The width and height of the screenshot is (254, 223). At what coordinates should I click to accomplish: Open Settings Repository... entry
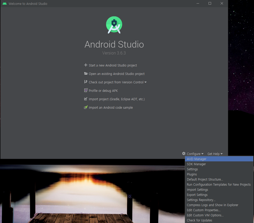click(x=219, y=200)
